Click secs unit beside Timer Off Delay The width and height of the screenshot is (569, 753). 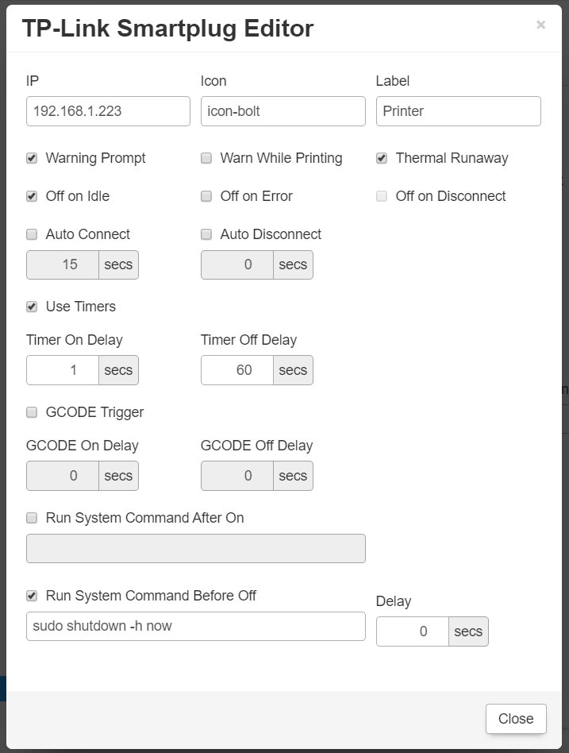pyautogui.click(x=293, y=370)
